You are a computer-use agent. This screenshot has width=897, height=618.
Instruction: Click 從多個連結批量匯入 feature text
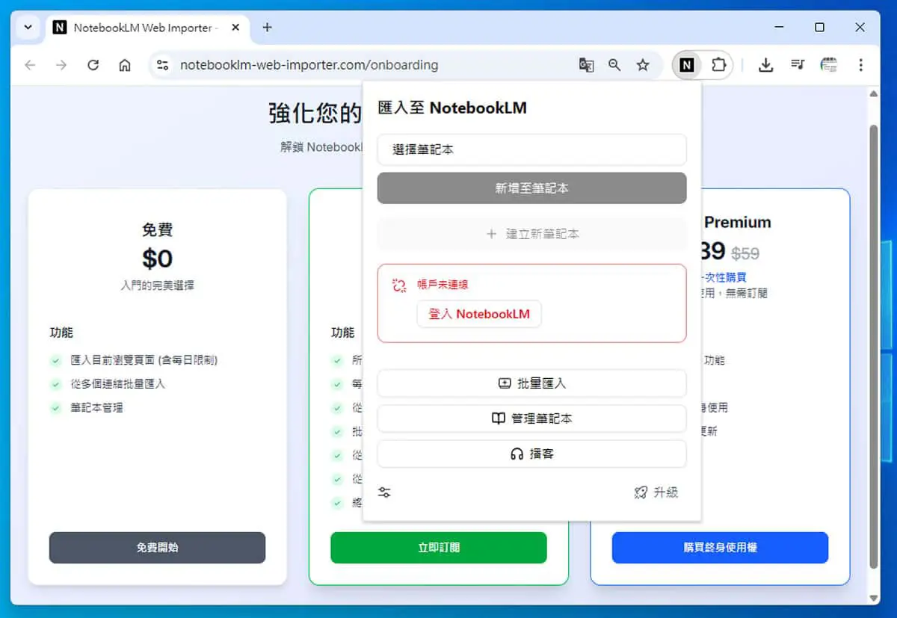point(118,384)
